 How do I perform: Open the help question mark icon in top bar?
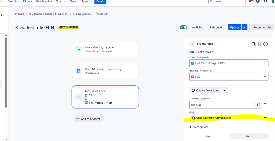tap(257, 1)
